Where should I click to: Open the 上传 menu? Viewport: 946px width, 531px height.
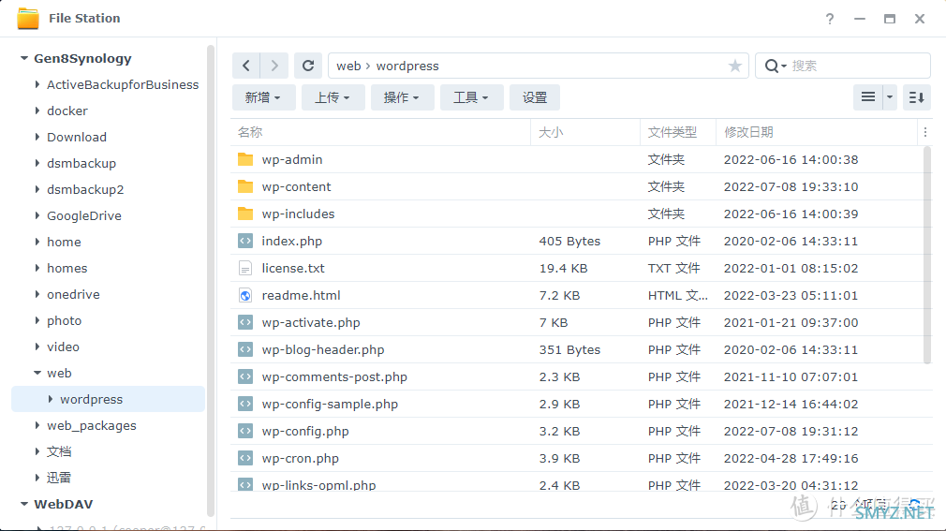point(333,97)
